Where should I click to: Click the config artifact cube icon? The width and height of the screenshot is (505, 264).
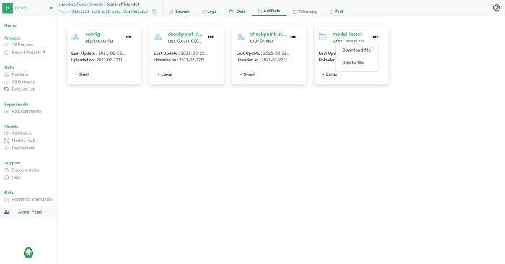pyautogui.click(x=75, y=37)
